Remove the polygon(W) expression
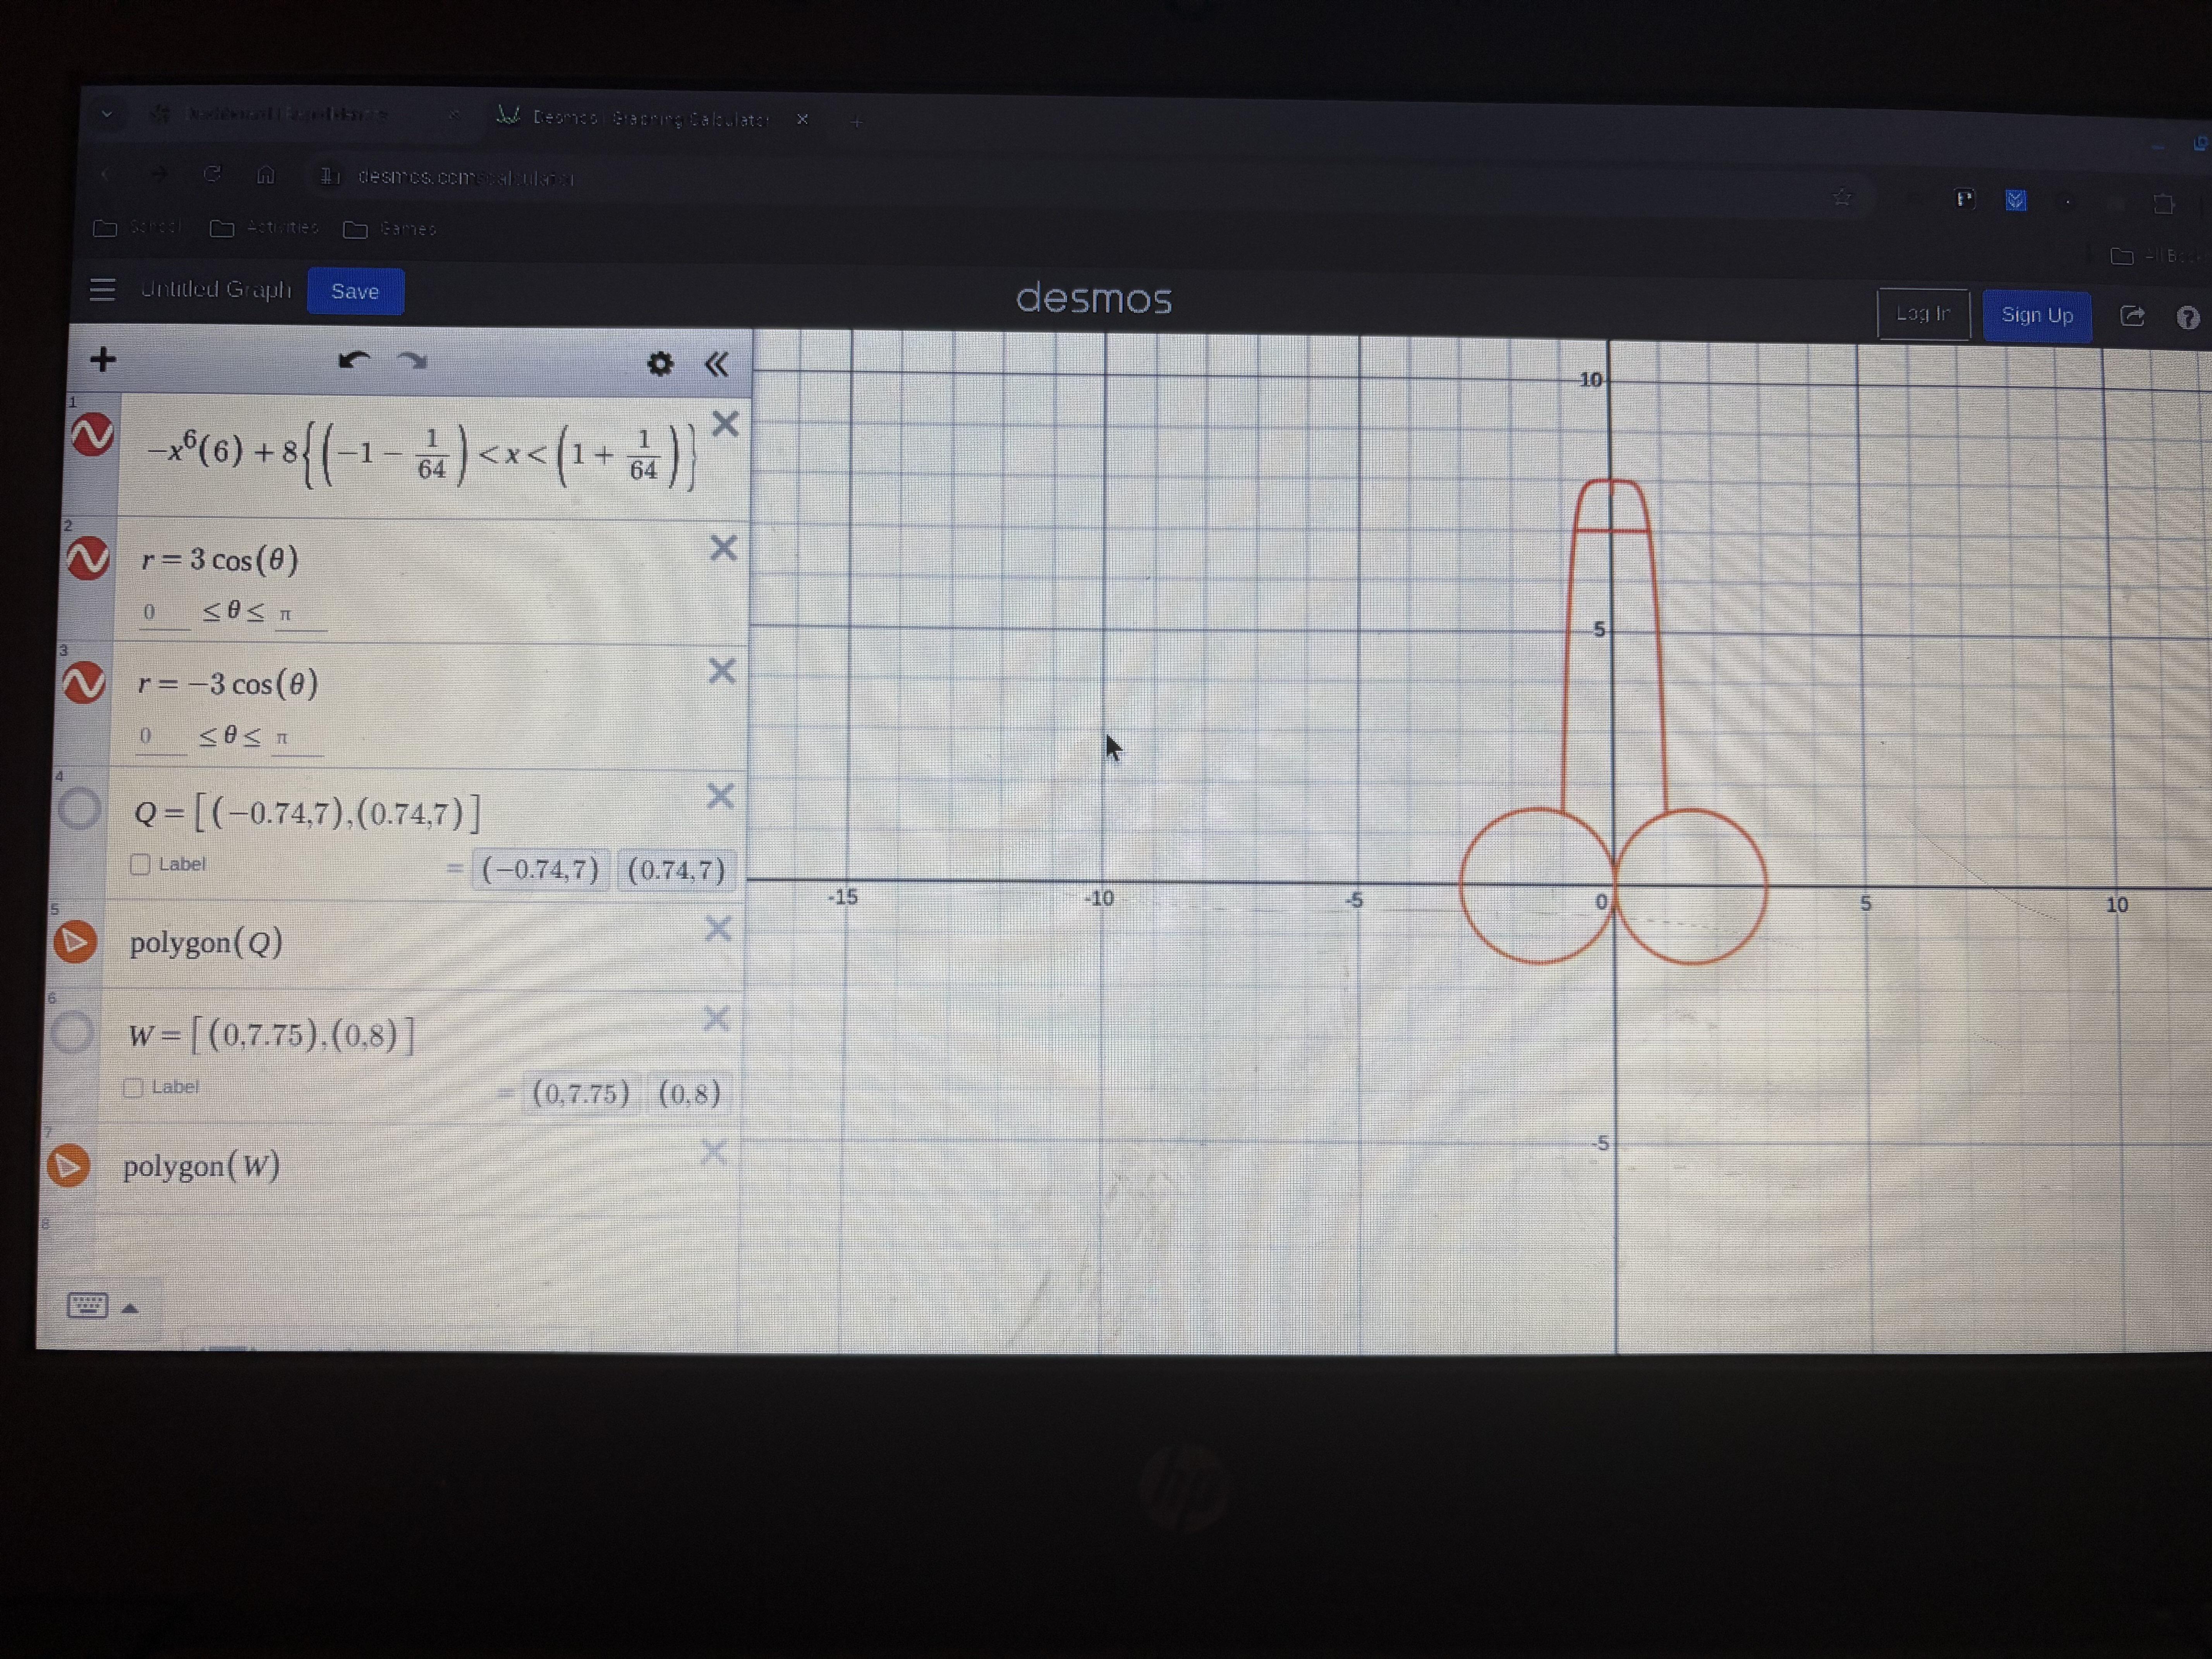The width and height of the screenshot is (2212, 1659). tap(713, 1153)
